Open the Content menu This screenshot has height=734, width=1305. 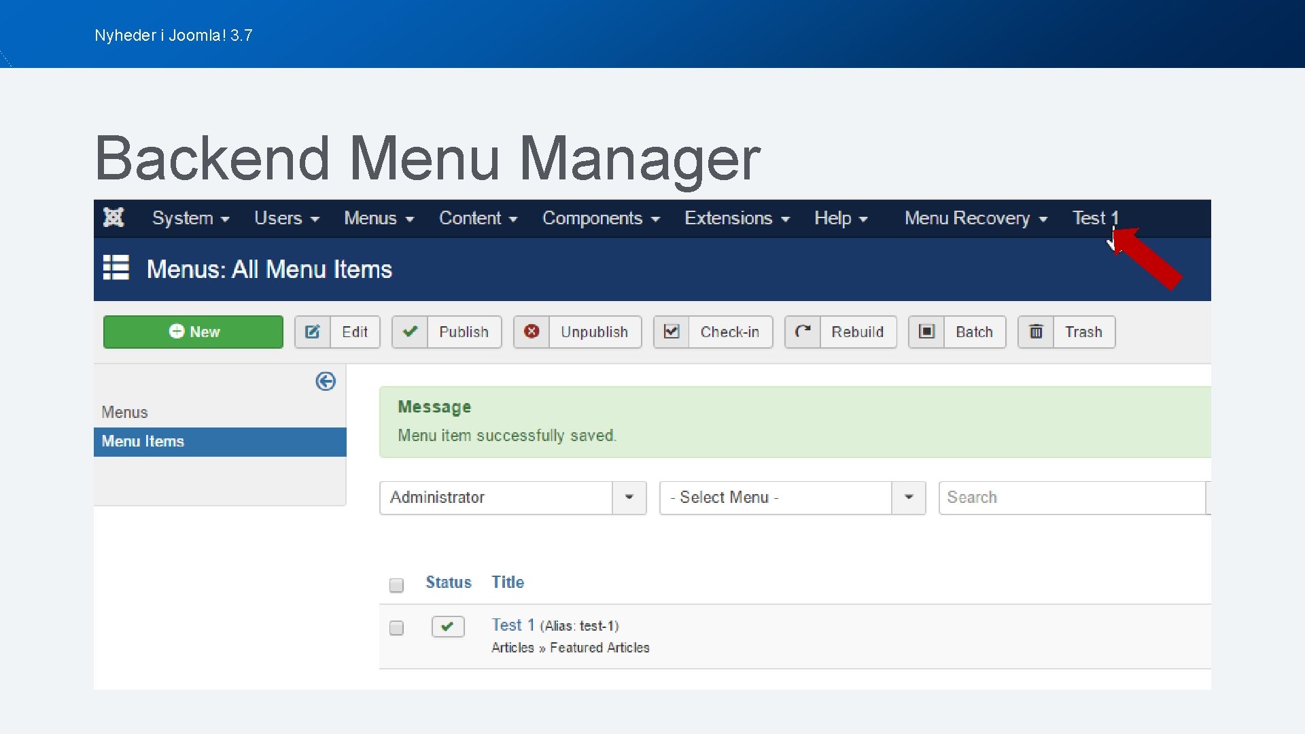point(478,218)
